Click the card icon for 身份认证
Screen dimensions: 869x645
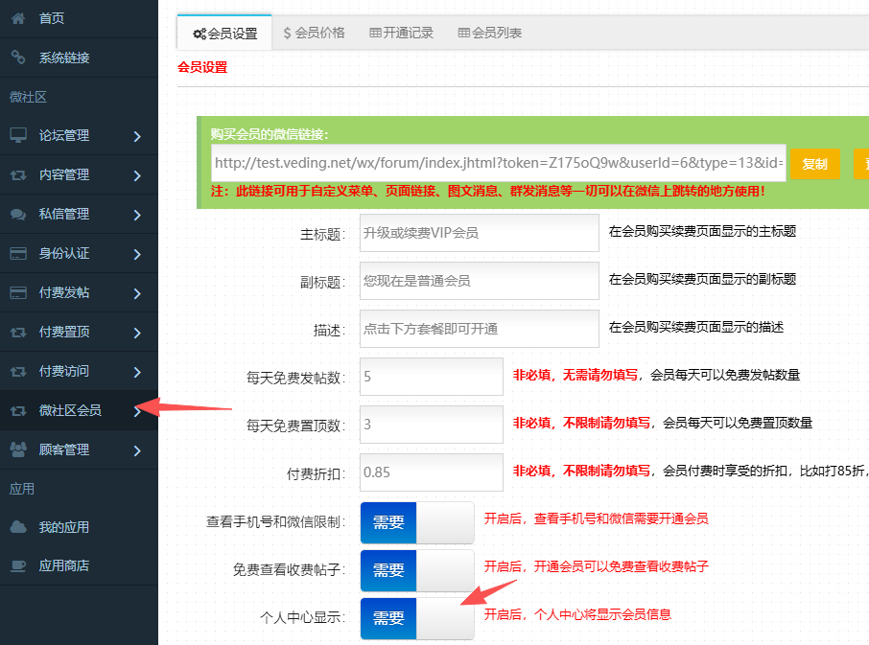[x=18, y=254]
